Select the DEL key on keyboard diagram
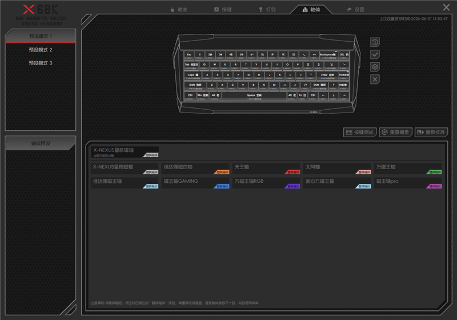The height and width of the screenshot is (320, 457). coord(344,55)
